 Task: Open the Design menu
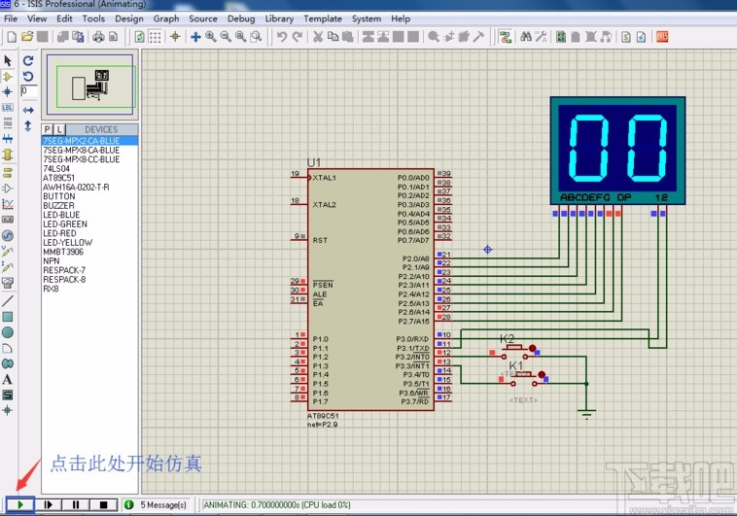[x=129, y=18]
